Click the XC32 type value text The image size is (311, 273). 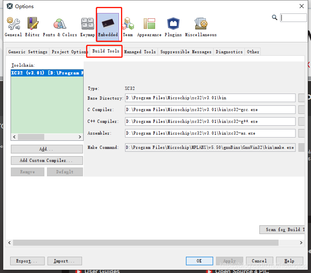tap(130, 88)
